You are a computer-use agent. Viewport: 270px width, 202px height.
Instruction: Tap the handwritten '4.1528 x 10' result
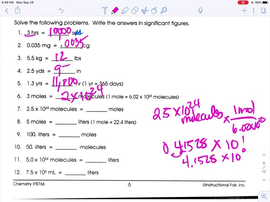[211, 159]
